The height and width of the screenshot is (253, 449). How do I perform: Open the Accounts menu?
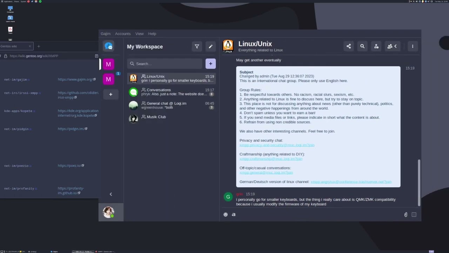pos(123,34)
